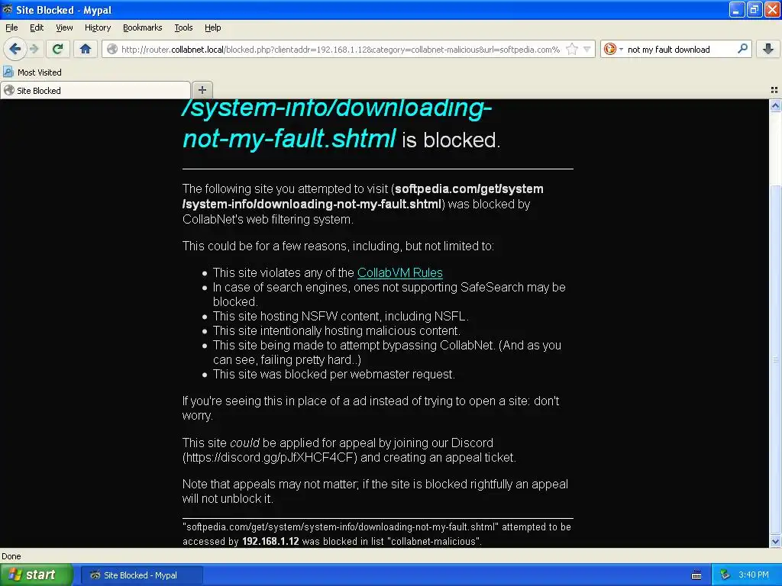Viewport: 782px width, 586px height.
Task: Click the 'hosting NSFW content' bullet
Action: point(341,317)
